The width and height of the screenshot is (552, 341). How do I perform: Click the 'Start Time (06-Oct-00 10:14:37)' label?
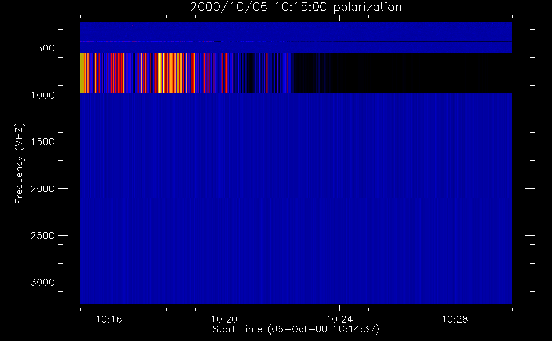coord(296,329)
